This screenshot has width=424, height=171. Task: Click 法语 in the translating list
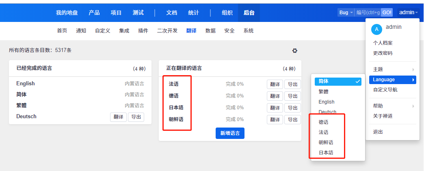[173, 84]
